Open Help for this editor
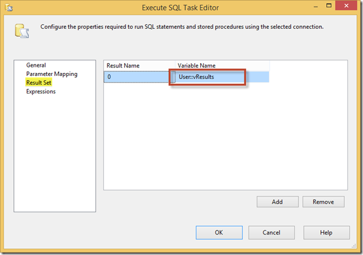 point(326,232)
